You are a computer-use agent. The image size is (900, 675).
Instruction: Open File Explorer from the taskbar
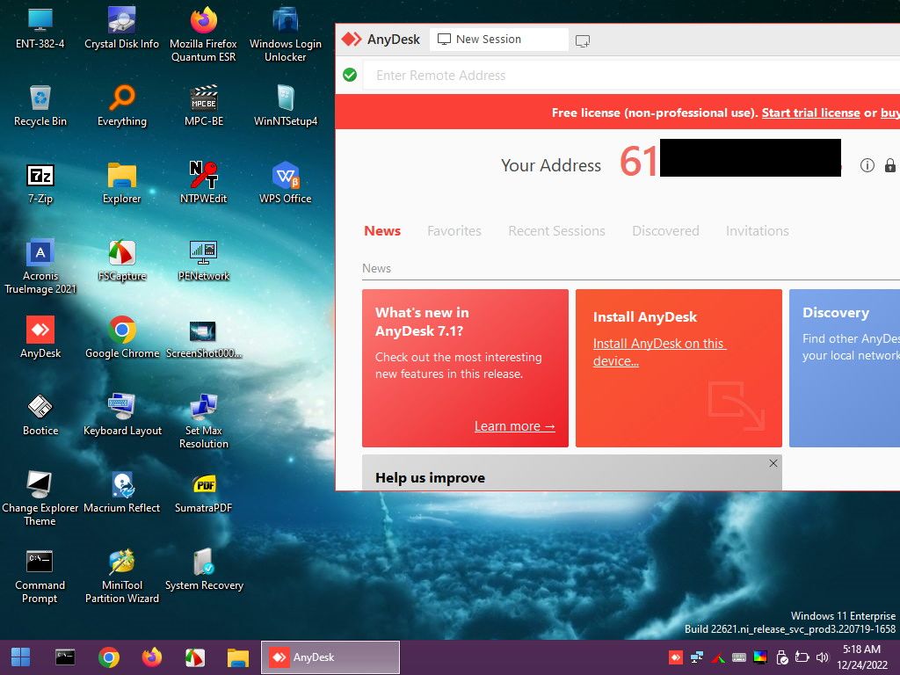pos(237,657)
